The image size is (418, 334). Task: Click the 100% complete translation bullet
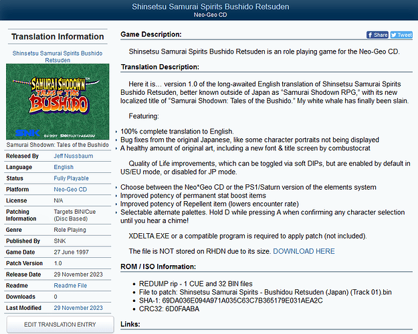pos(177,132)
